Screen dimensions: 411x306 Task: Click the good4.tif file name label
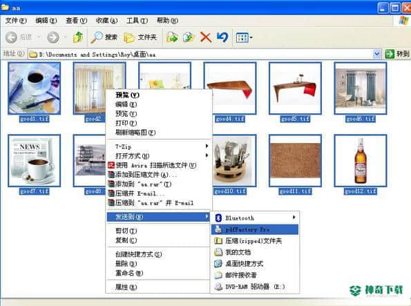point(230,119)
